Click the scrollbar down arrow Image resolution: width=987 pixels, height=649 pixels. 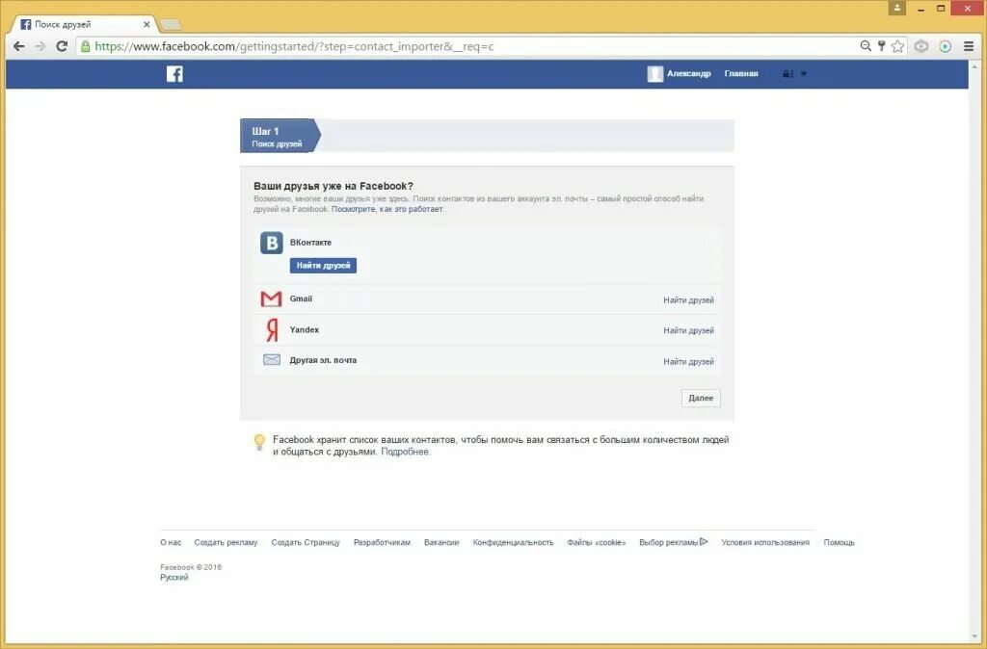pos(975,636)
